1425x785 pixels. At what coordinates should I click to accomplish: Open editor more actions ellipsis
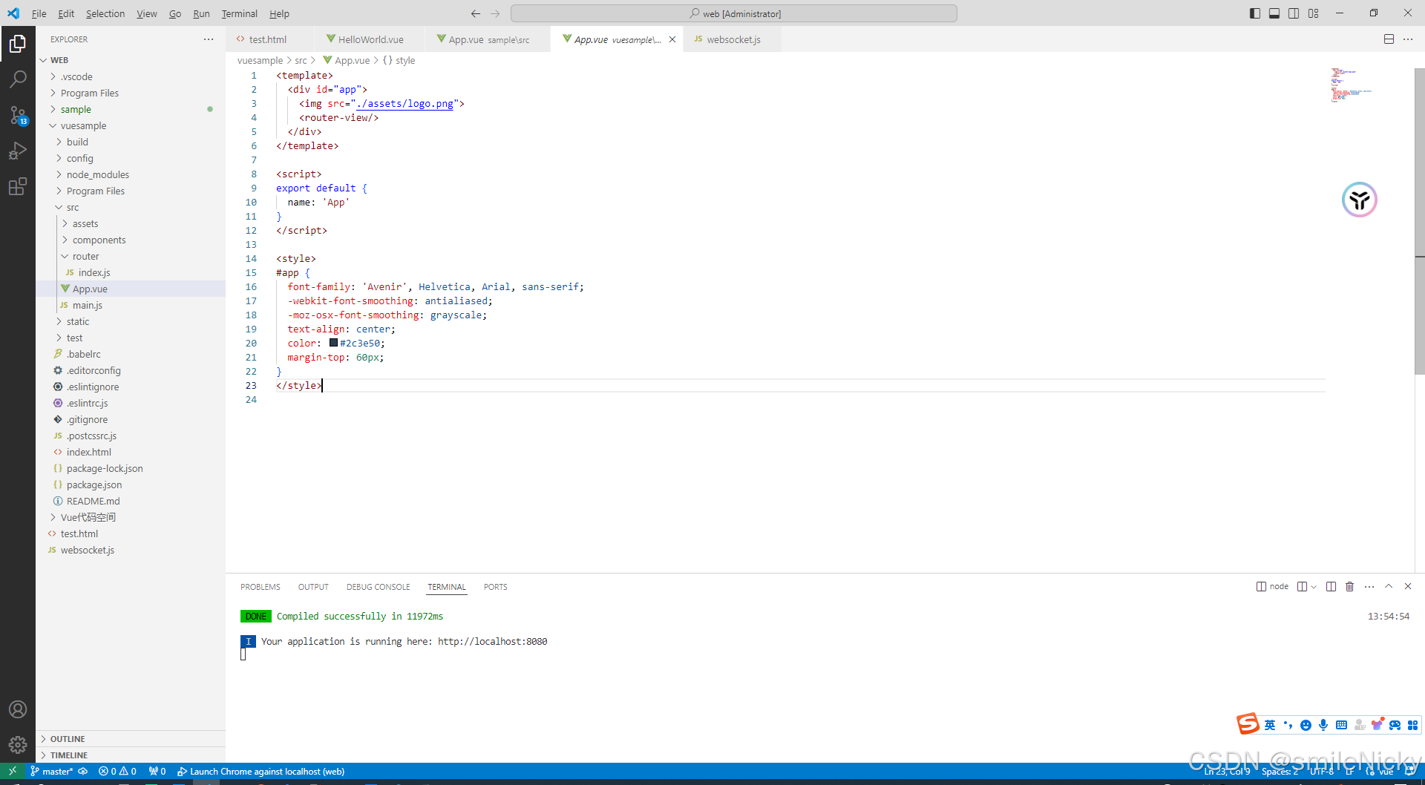(1408, 39)
